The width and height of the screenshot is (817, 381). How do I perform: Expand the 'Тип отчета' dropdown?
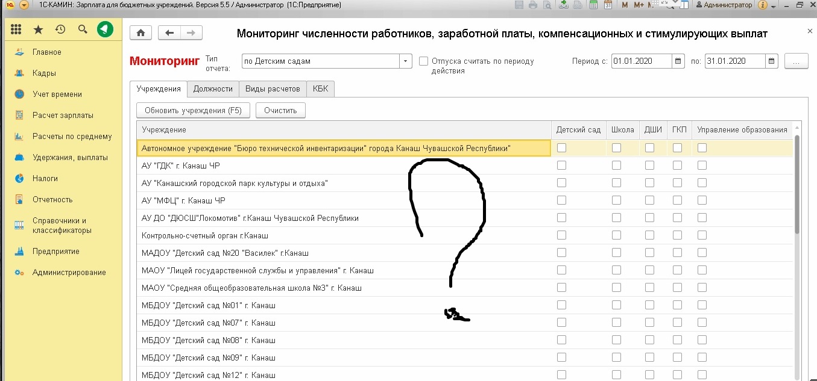[406, 61]
